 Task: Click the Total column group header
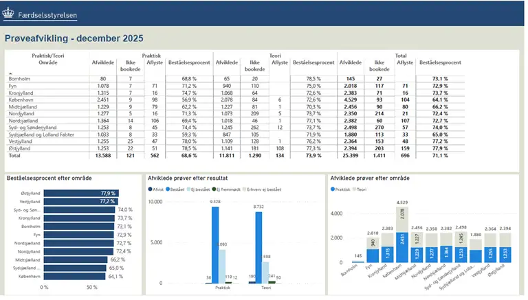click(400, 55)
